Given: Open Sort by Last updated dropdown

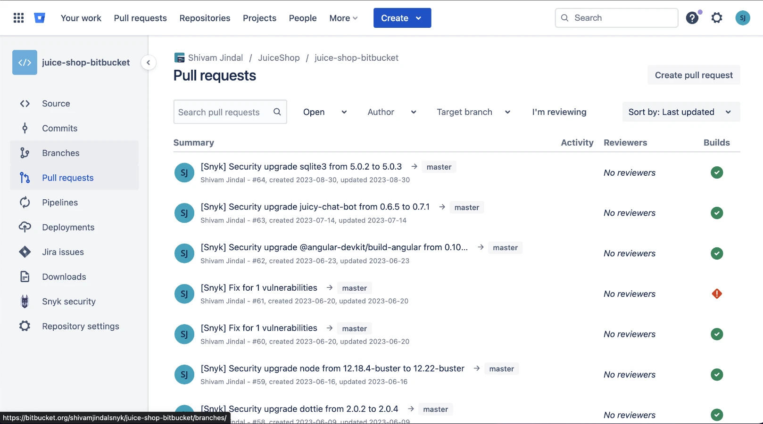Looking at the screenshot, I should tap(681, 112).
